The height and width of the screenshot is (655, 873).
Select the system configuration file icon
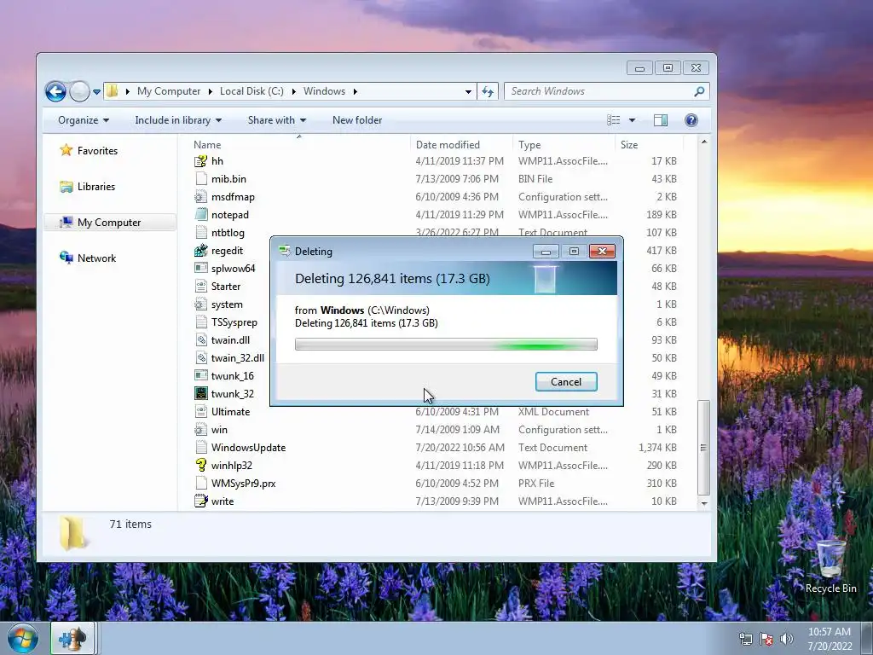[200, 304]
